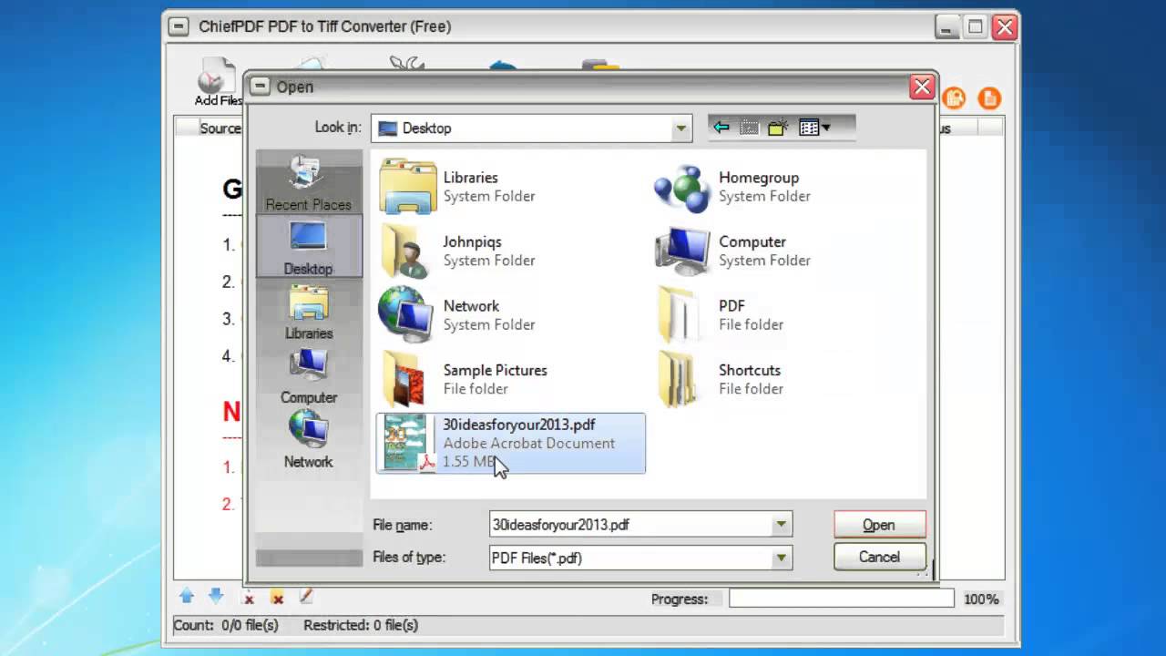
Task: Move file up with blue arrow
Action: click(187, 597)
